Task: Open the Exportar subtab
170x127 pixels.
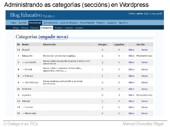Action: 79,28
